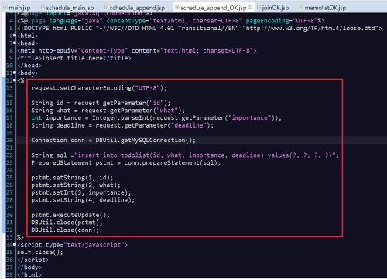Image resolution: width=387 pixels, height=279 pixels.
Task: Click the script type="text/javascript" tag line
Action: click(x=72, y=245)
